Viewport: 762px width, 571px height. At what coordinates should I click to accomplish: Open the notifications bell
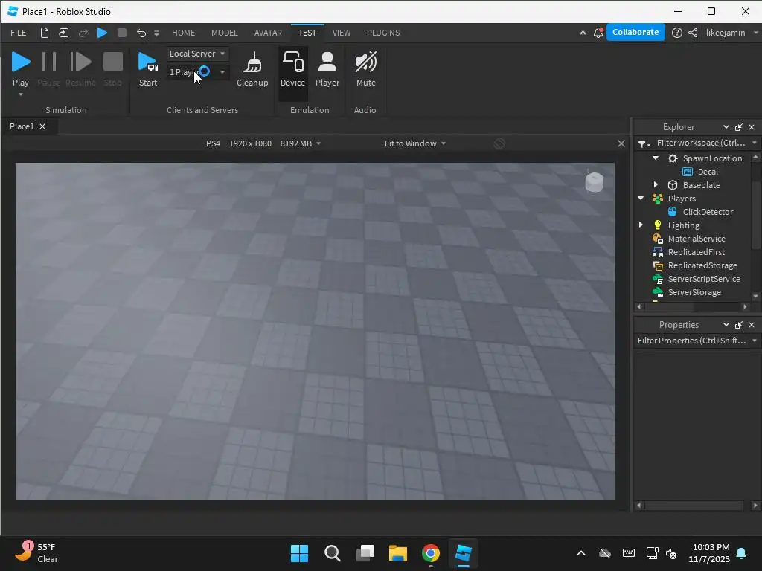pos(598,33)
